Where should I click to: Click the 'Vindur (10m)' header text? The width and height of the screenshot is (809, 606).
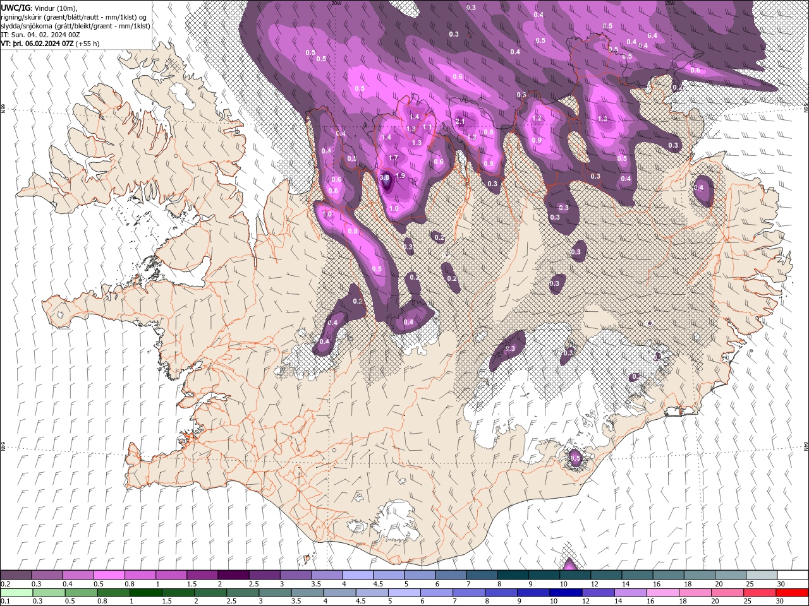55,8
